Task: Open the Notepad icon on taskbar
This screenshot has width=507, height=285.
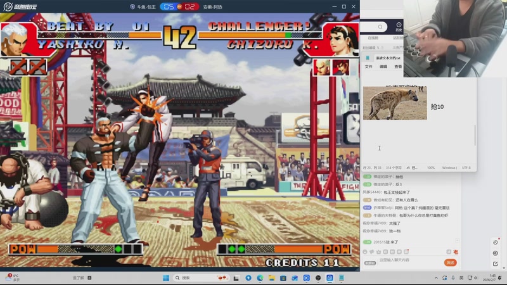Action: 342,278
